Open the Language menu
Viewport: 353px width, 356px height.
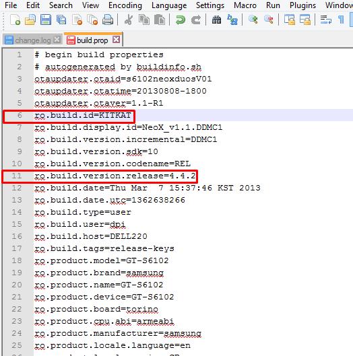click(x=169, y=5)
